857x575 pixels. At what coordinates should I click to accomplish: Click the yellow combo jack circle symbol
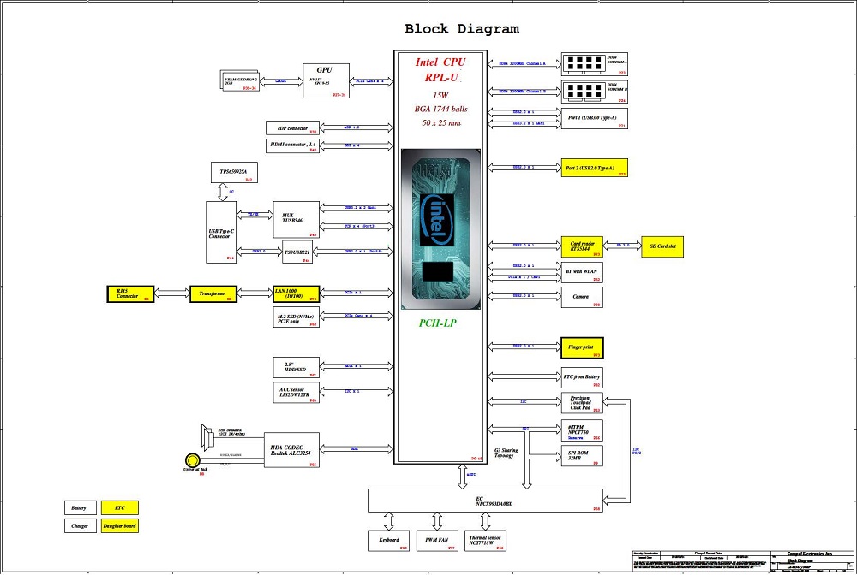pos(192,460)
